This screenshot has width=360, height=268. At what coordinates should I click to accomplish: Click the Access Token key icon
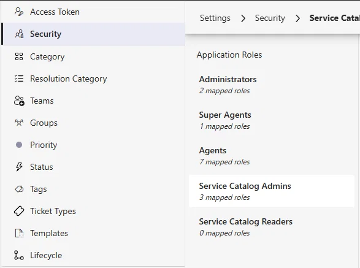(19, 12)
